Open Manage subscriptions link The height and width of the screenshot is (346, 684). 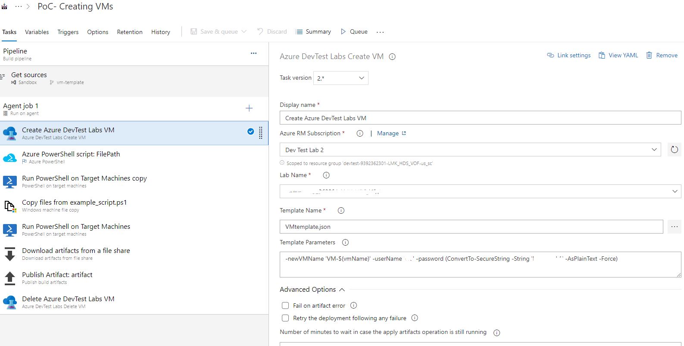click(391, 133)
